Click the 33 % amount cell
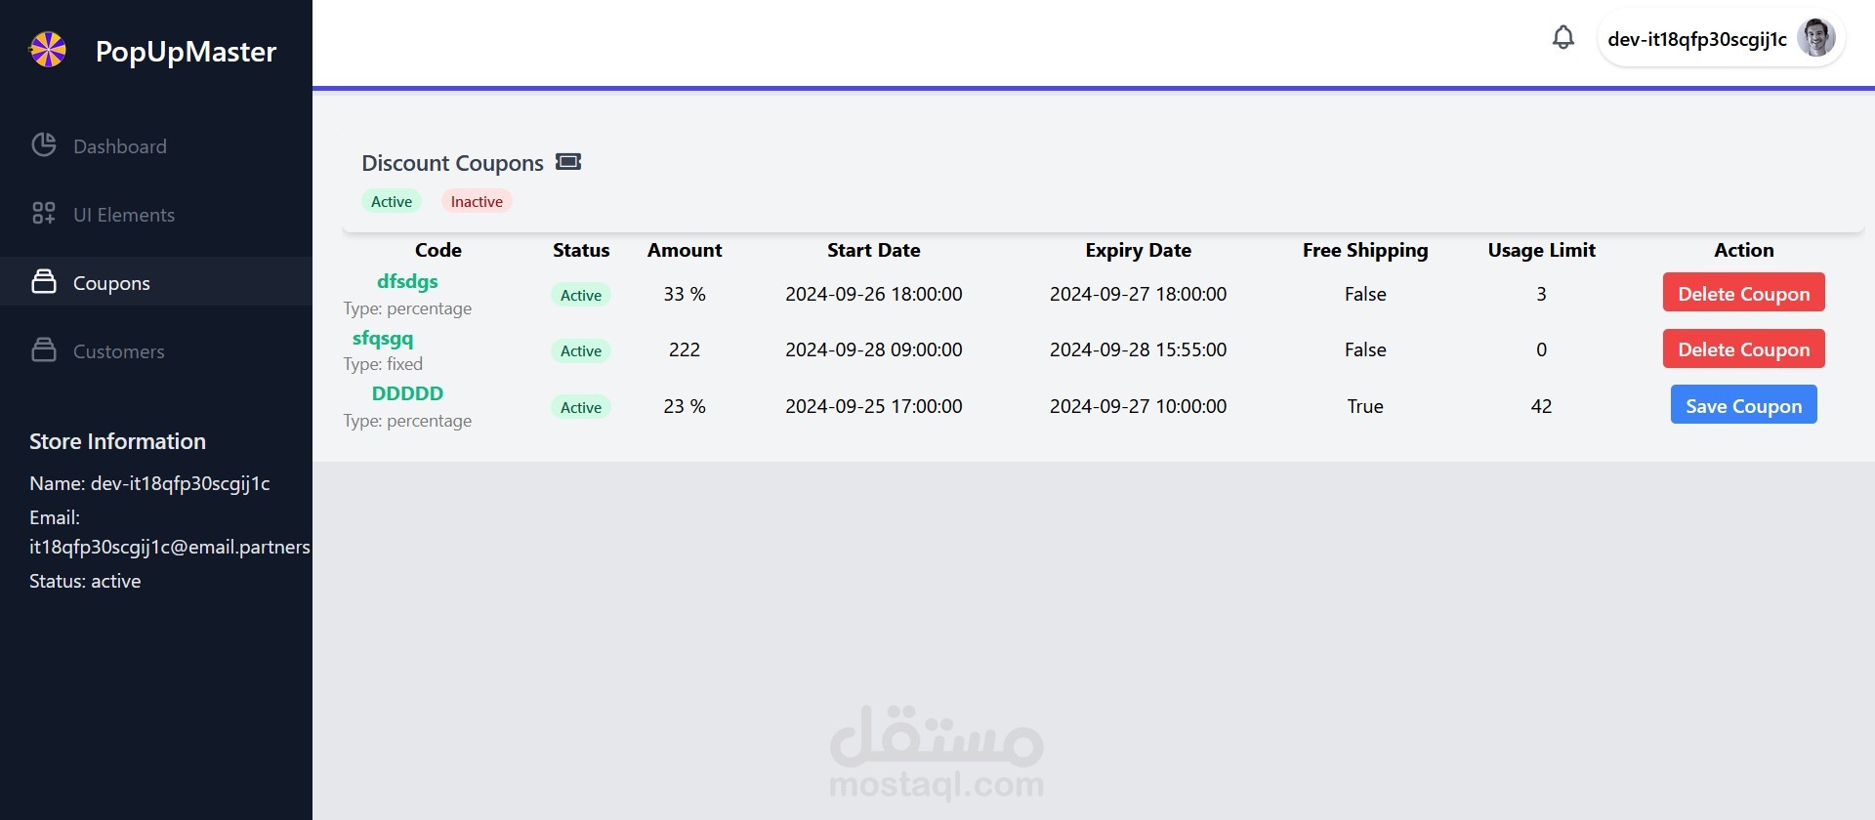Viewport: 1875px width, 820px height. pos(685,294)
